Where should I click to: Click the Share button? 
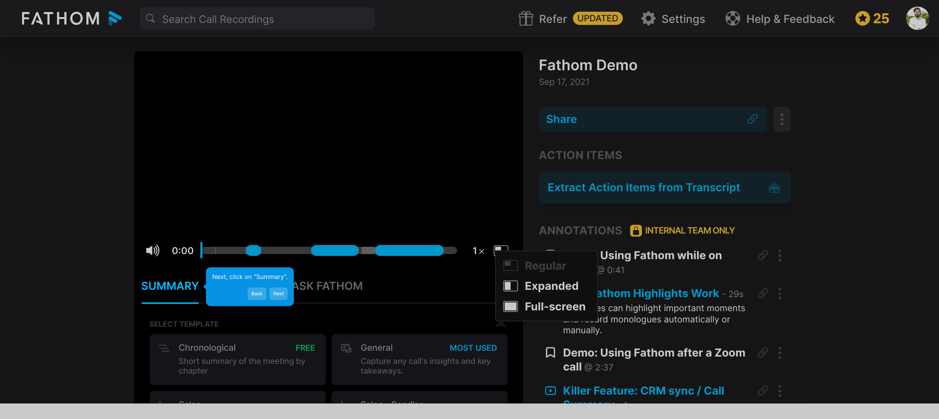(x=653, y=119)
